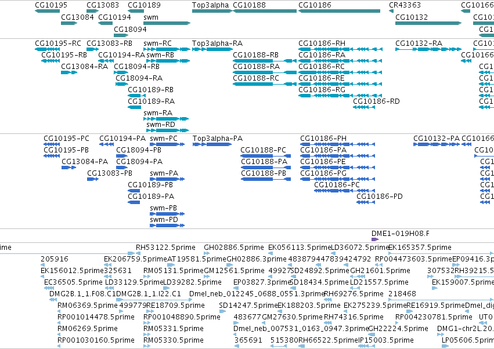The width and height of the screenshot is (494, 349).
Task: Click protein CG10188-PB
Action: 266,179
